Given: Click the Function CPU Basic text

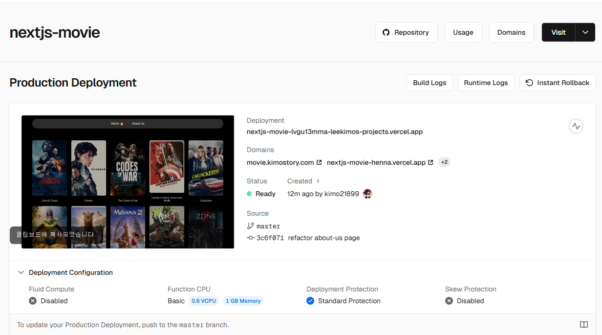Looking at the screenshot, I should (x=176, y=301).
